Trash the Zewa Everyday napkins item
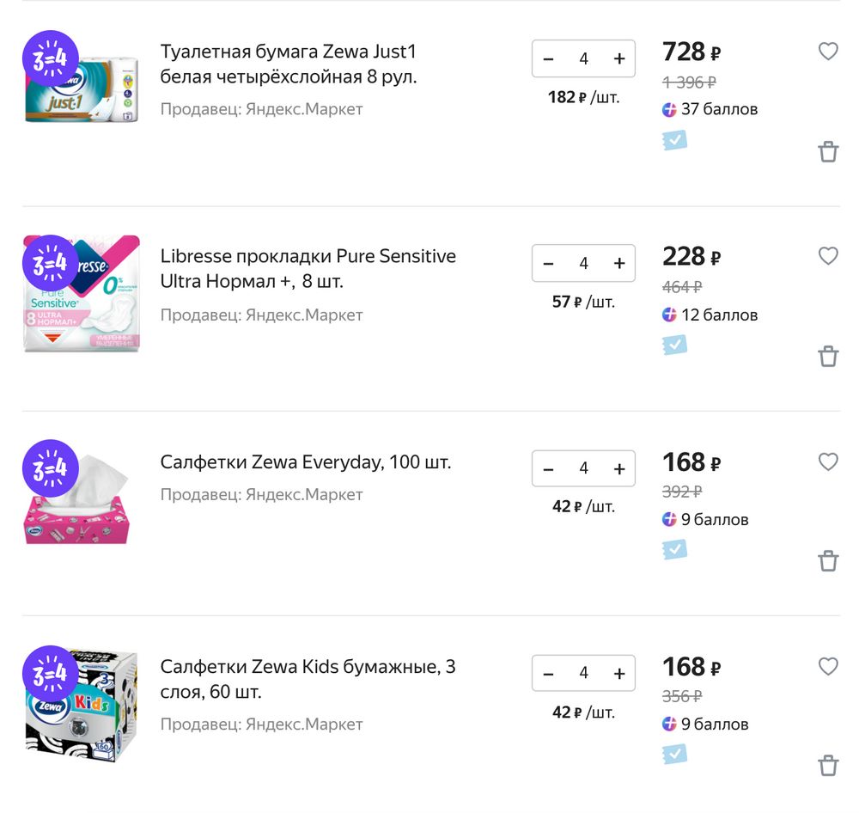 [x=827, y=561]
